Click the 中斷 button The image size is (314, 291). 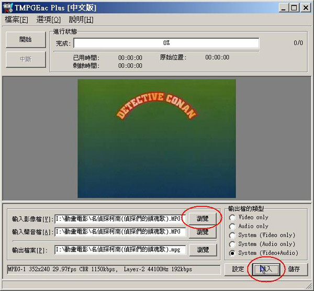pyautogui.click(x=26, y=59)
